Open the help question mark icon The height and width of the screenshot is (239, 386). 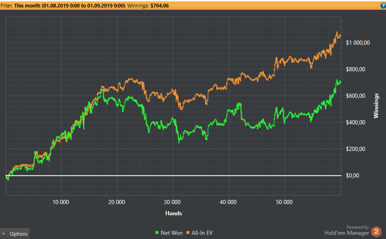pyautogui.click(x=383, y=5)
